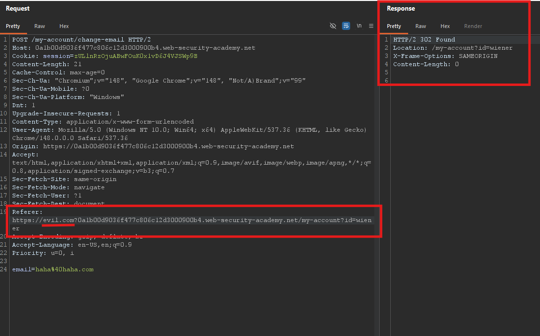Click the Priority: u=0, i header
This screenshot has height=336, width=540.
coord(43,253)
